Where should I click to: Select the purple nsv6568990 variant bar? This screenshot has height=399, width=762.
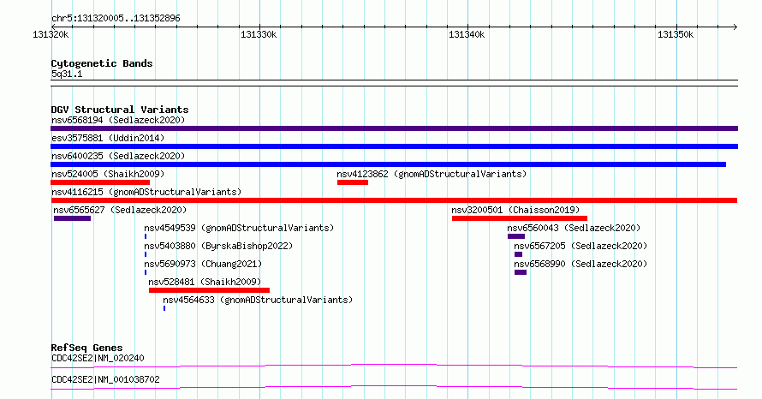[521, 272]
